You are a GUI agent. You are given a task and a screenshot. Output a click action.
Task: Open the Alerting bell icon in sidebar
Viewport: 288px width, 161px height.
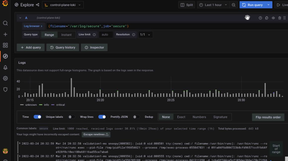pos(5,67)
